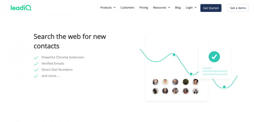This screenshot has width=254, height=122.
Task: Click the large green checkmark circle icon
Action: [214, 57]
